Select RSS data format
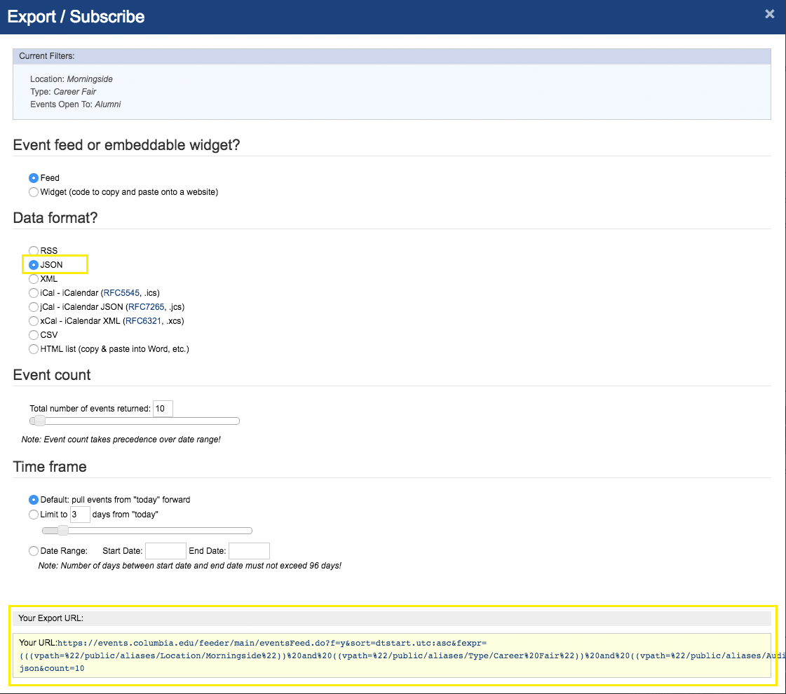 [x=34, y=250]
